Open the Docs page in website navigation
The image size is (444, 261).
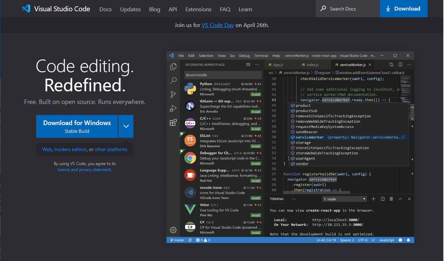point(105,9)
